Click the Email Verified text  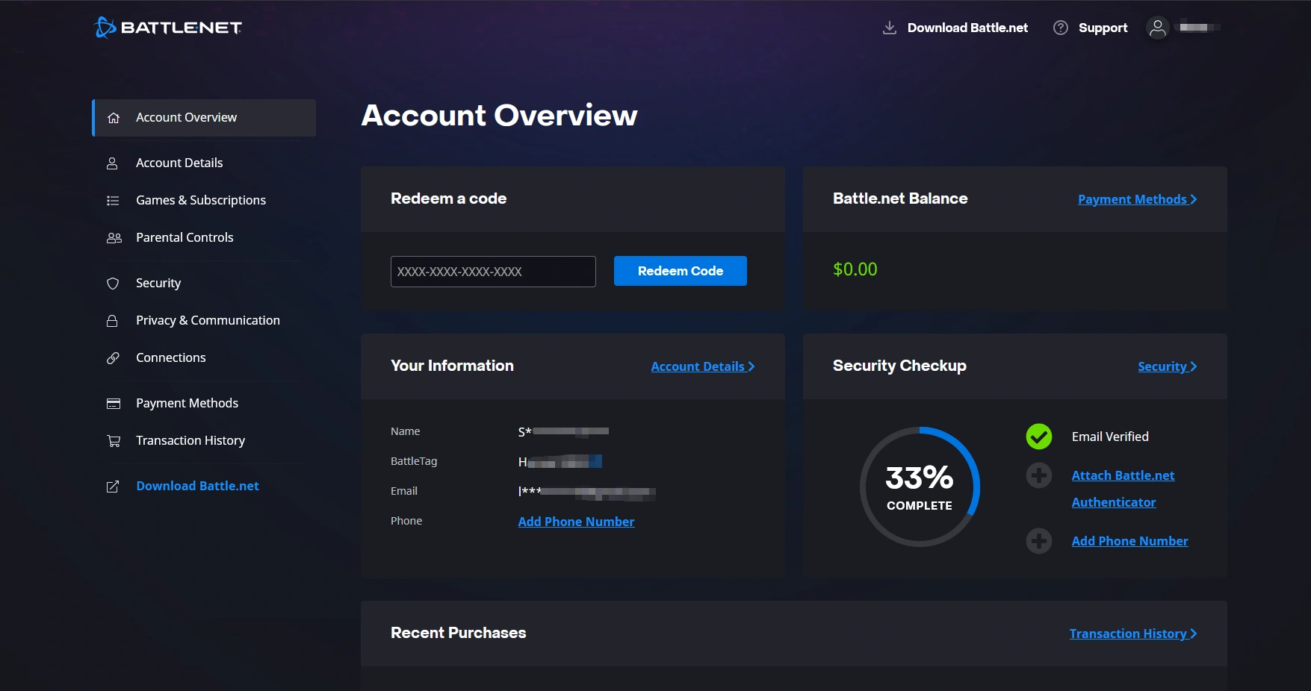pos(1110,437)
